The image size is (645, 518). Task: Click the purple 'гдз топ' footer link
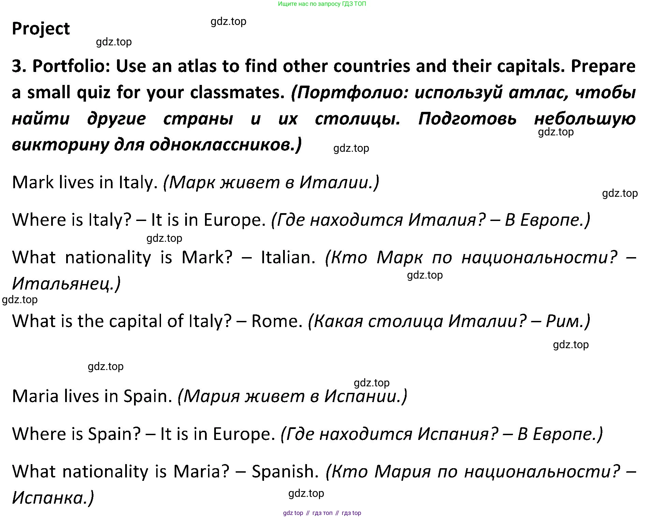tap(322, 513)
